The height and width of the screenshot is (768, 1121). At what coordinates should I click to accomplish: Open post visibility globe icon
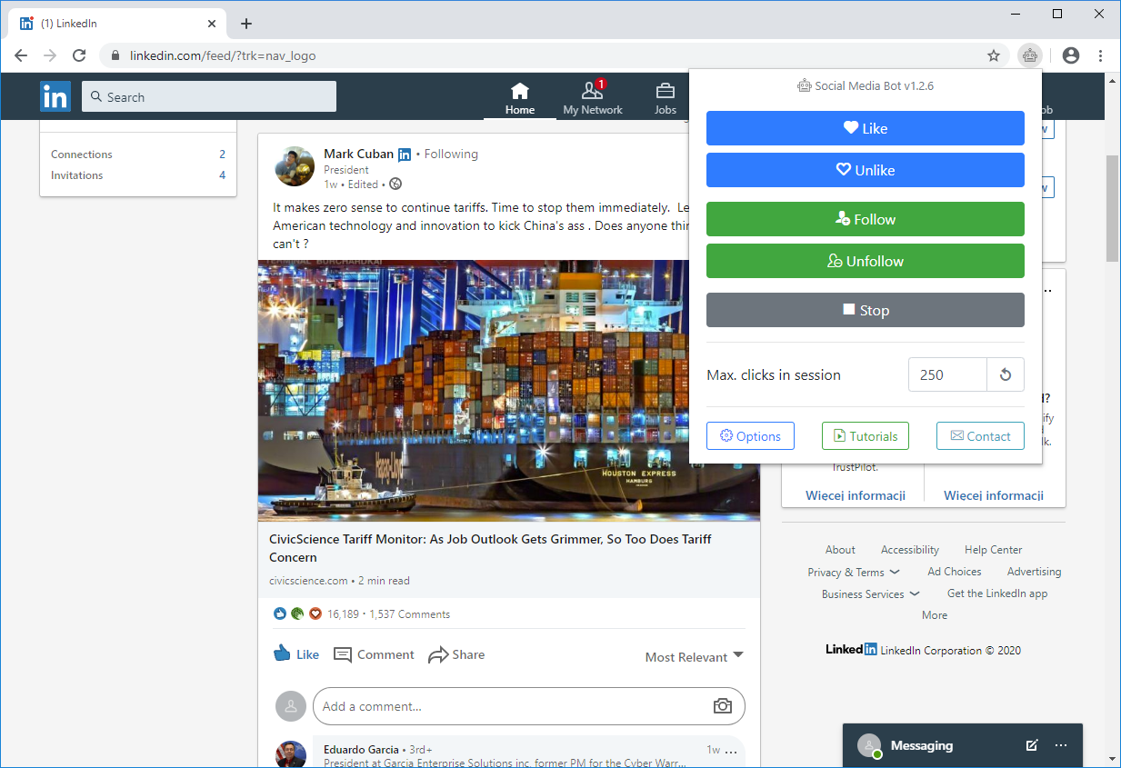pos(395,184)
